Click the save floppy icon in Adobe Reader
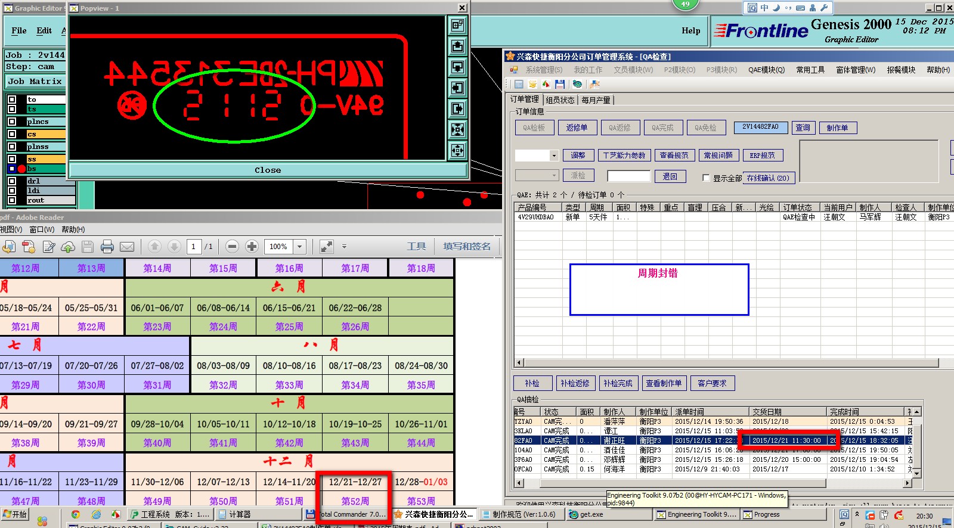The width and height of the screenshot is (954, 528). (88, 247)
